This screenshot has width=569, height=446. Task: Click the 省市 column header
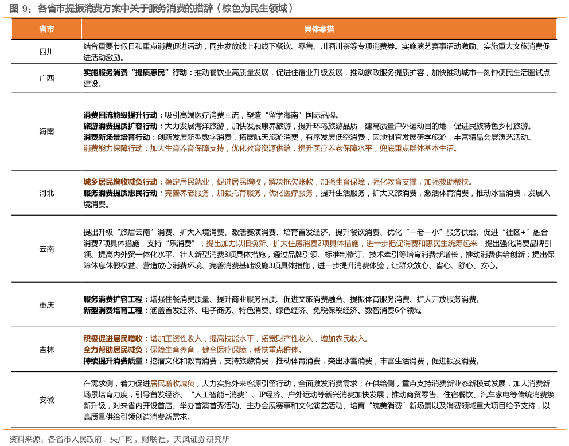[x=46, y=29]
